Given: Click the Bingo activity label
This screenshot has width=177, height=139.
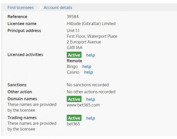Looking at the screenshot, I should coord(72,67).
